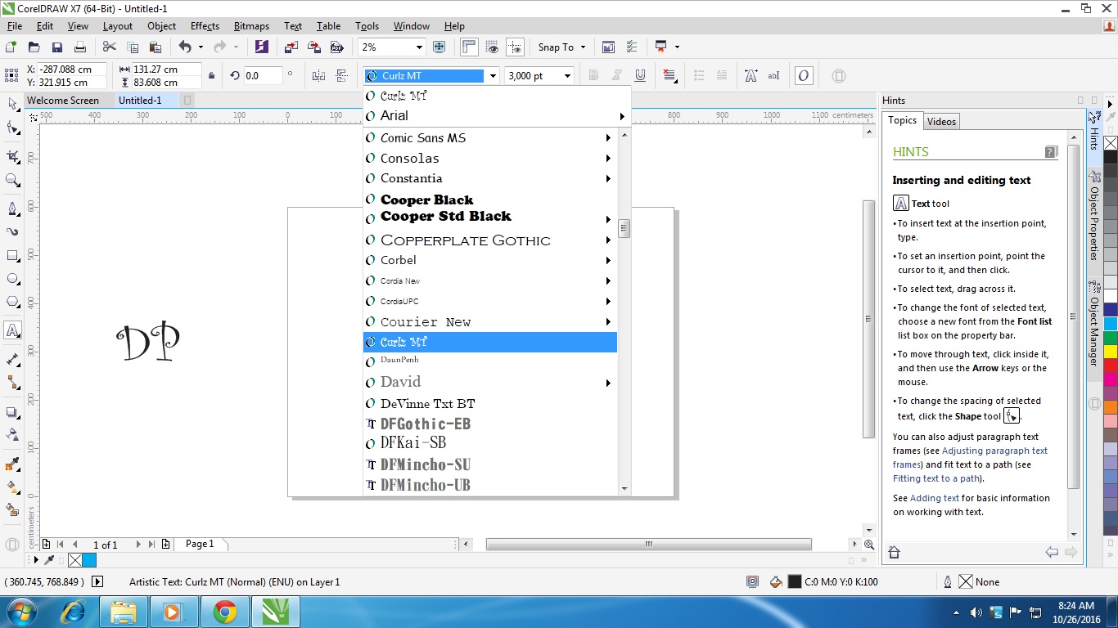Switch to the Welcome Screen tab
Viewport: 1118px width, 628px height.
pos(63,101)
